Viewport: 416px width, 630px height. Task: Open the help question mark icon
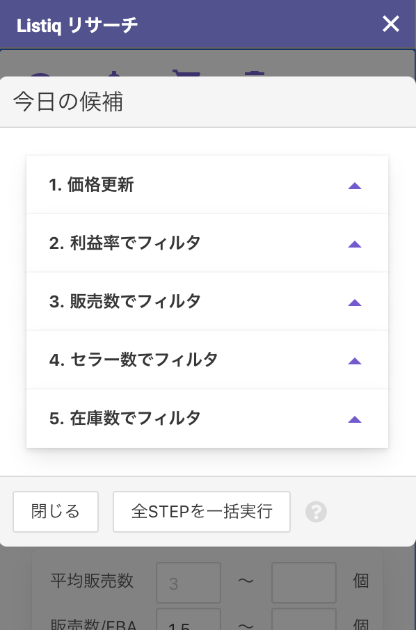point(316,512)
